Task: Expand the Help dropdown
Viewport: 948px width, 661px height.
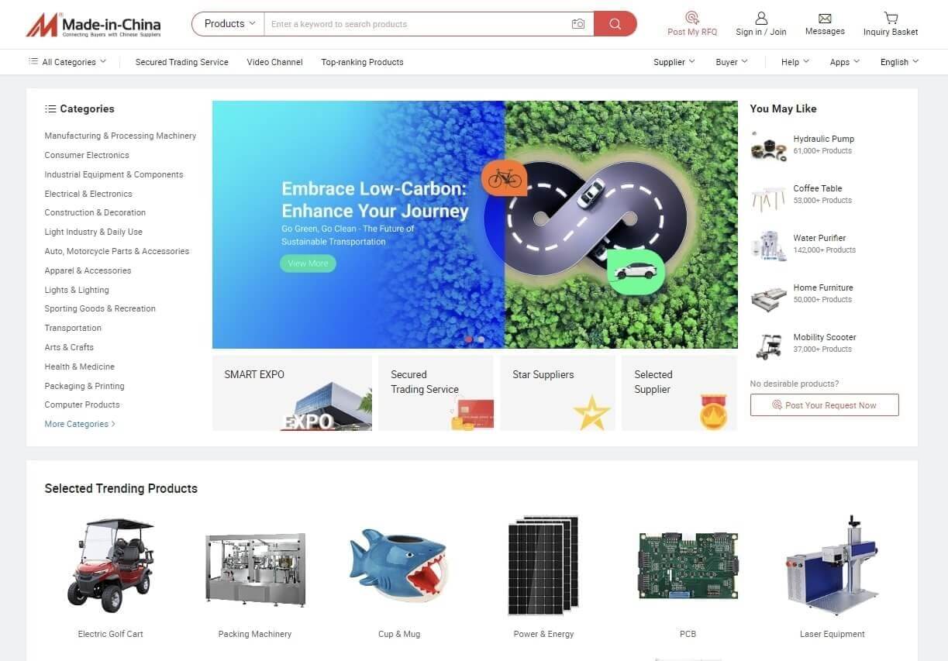Action: coord(795,62)
